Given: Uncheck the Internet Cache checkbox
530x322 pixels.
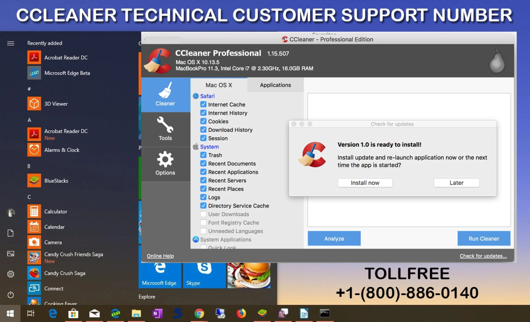Looking at the screenshot, I should click(x=203, y=104).
